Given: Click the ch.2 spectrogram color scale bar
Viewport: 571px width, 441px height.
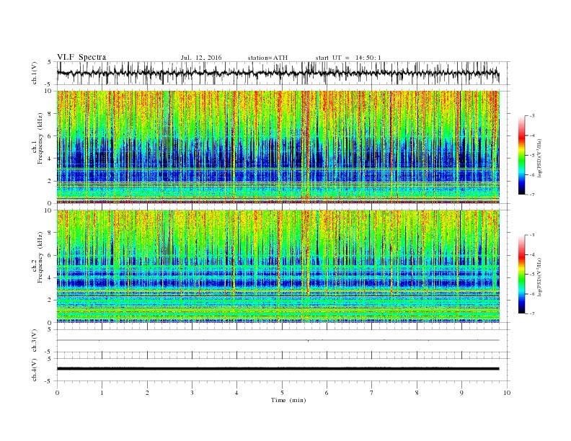Looking at the screenshot, I should (522, 275).
